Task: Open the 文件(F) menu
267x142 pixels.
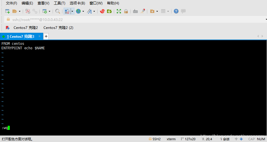Action: 12,3
